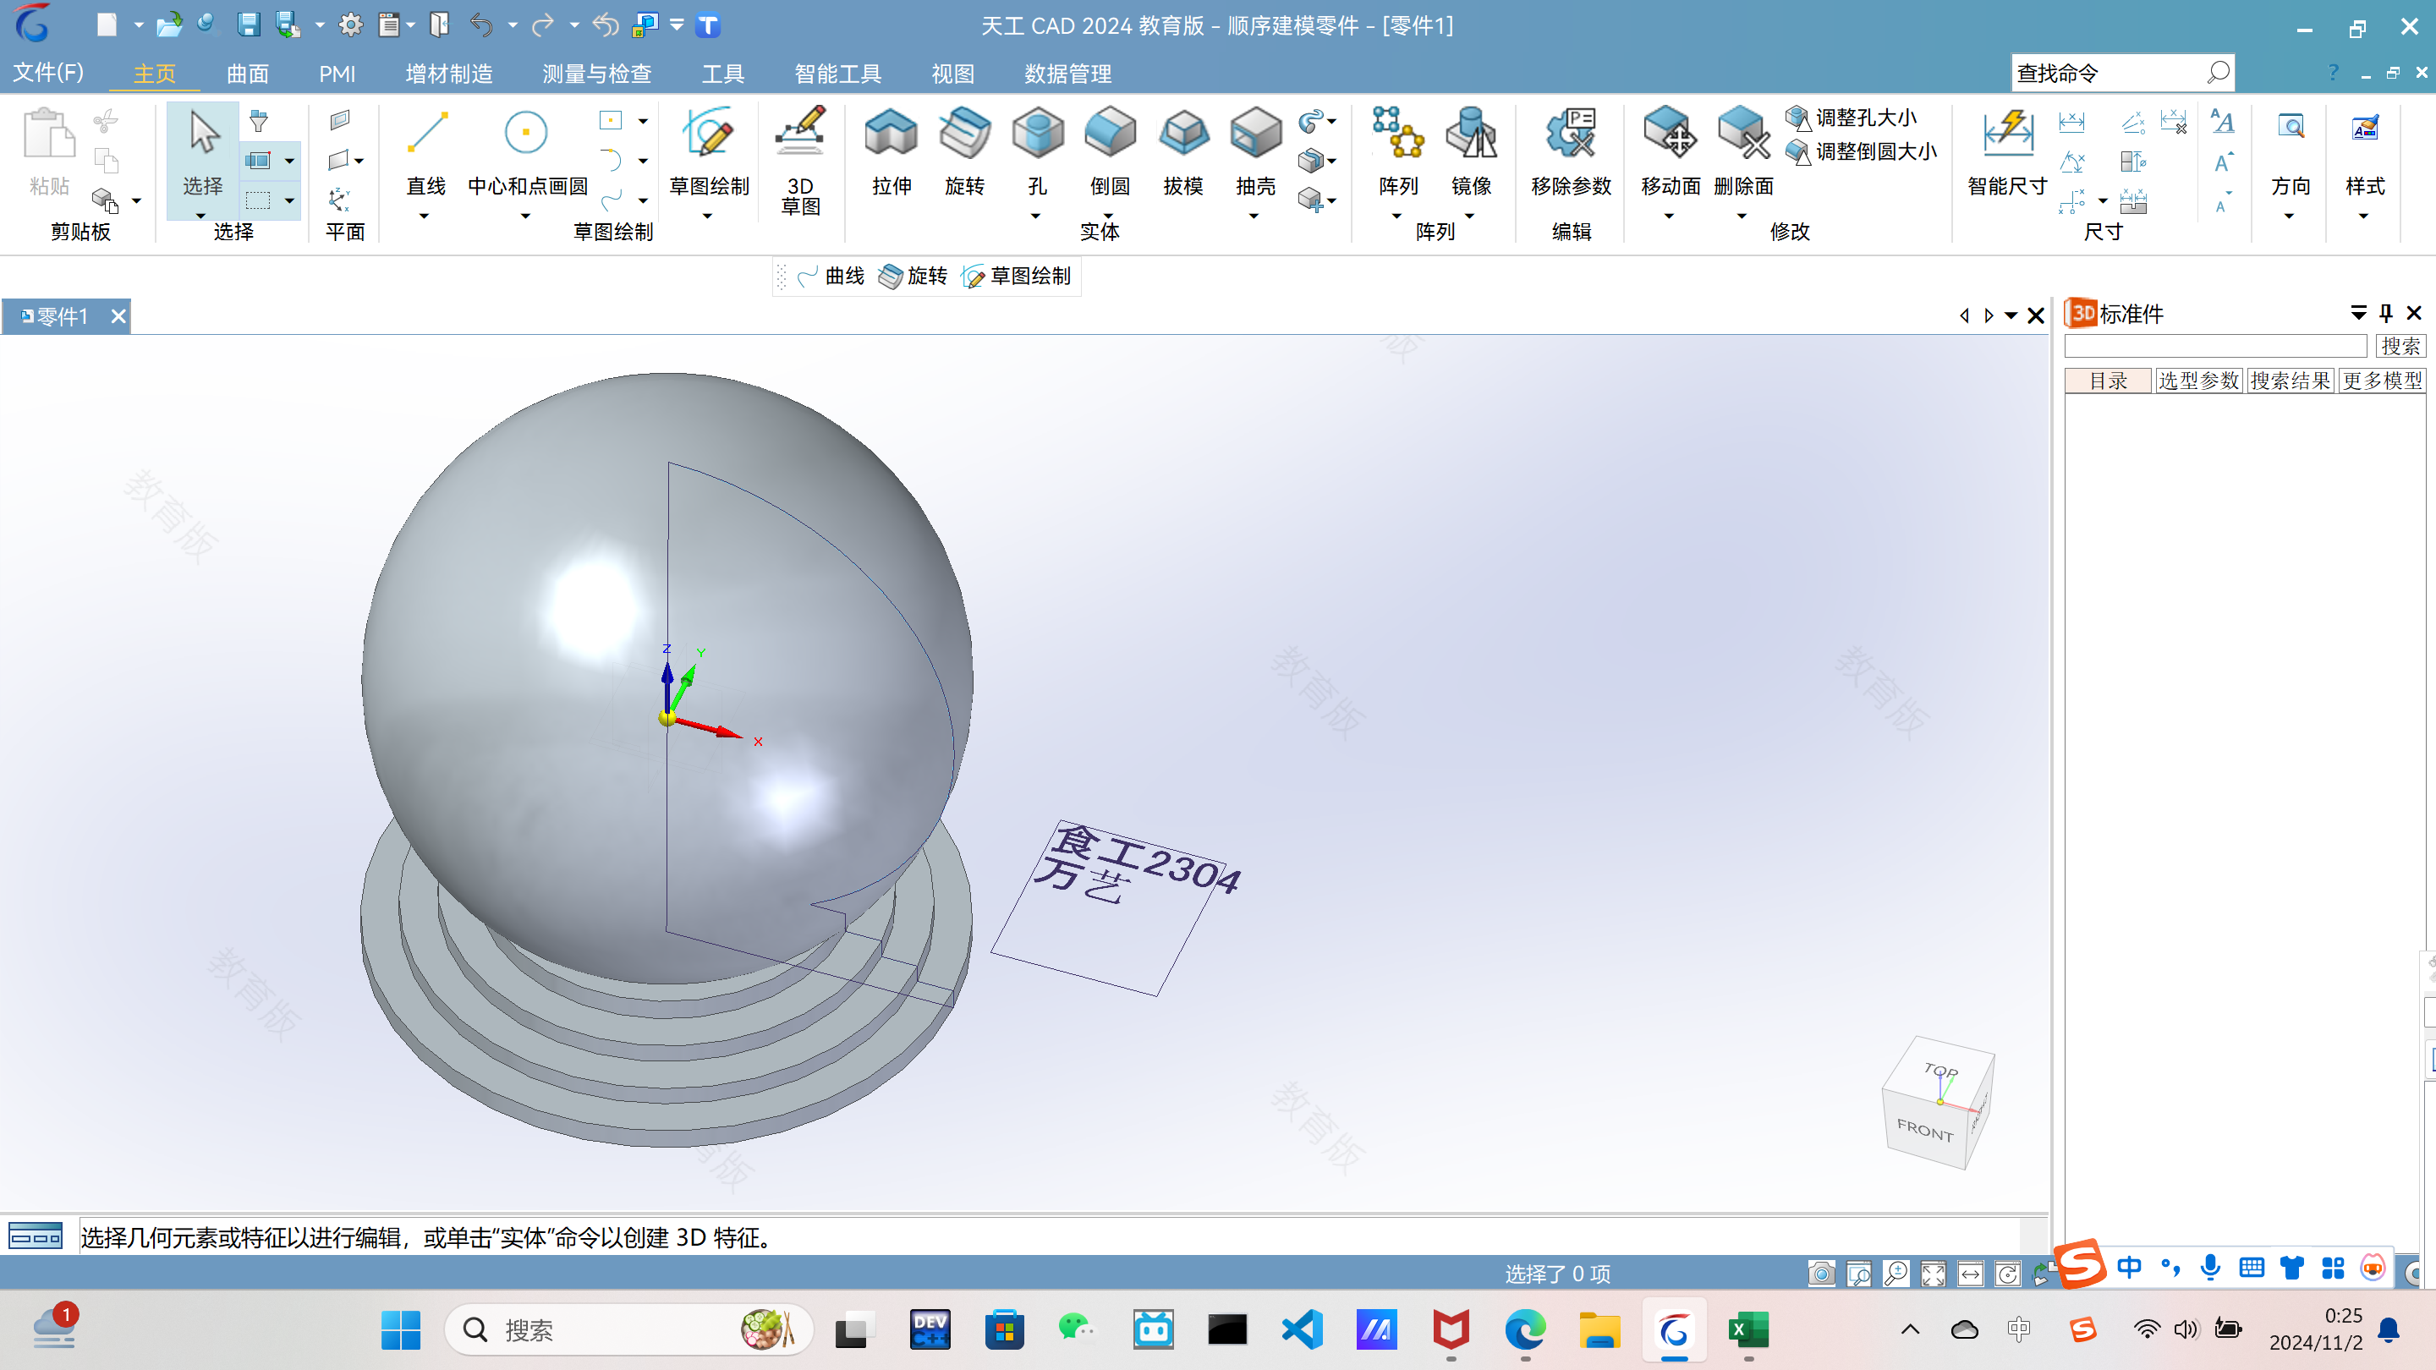Image resolution: width=2436 pixels, height=1370 pixels.
Task: Open the 阵列 pattern tool
Action: [x=1397, y=151]
